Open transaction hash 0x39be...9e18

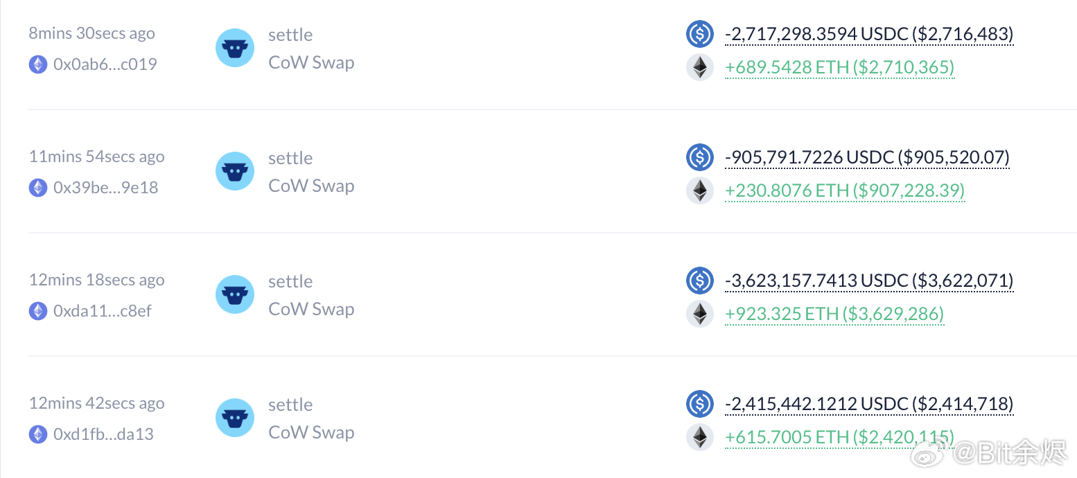click(x=105, y=188)
